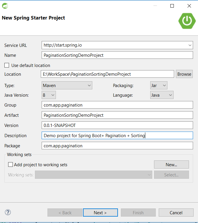
Task: Select the Version field with 0.0.1-SNAPSHOT
Action: tap(117, 125)
